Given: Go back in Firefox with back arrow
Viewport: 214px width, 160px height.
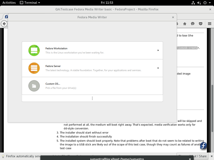Looking at the screenshot, I should coord(4,24).
